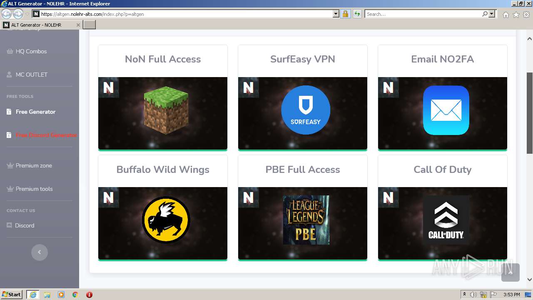
Task: Select Free Generator sidebar item
Action: point(35,112)
